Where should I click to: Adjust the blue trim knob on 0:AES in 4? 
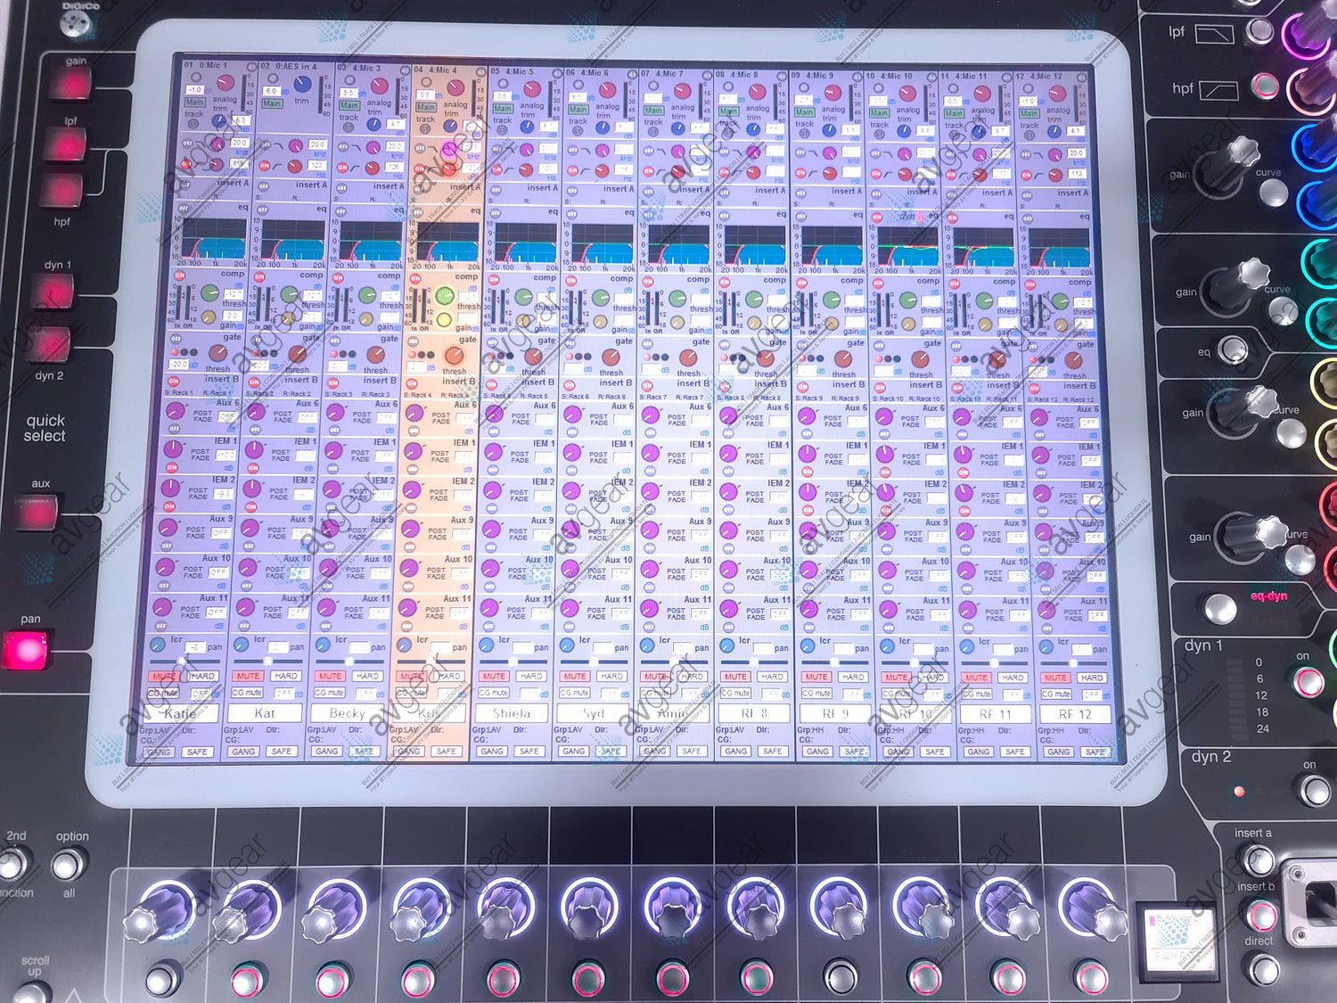click(302, 86)
